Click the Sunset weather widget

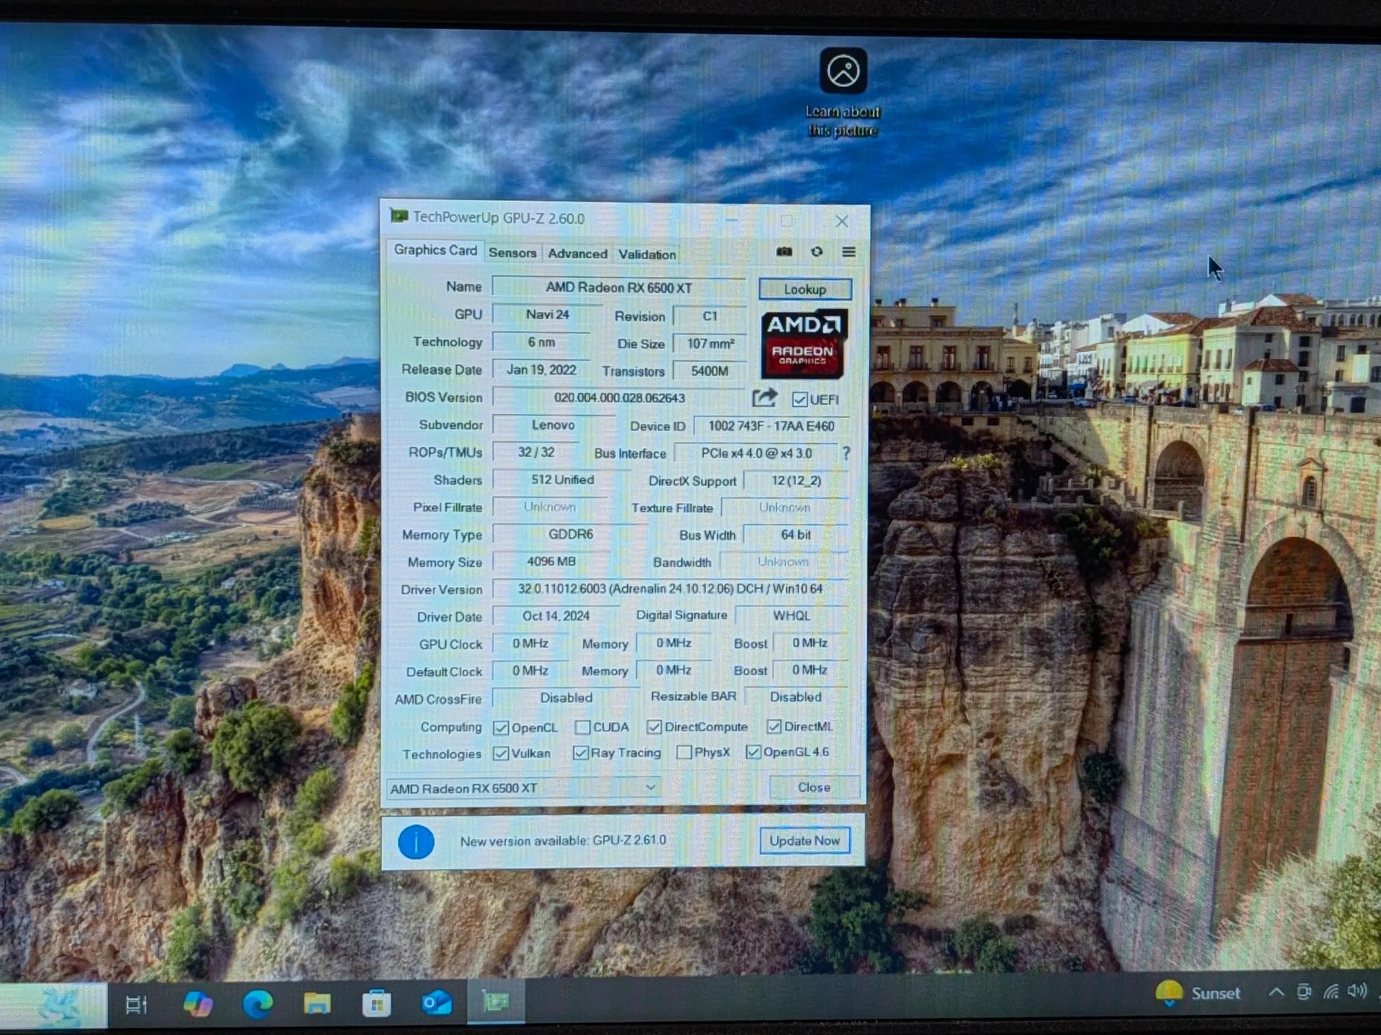point(1198,993)
